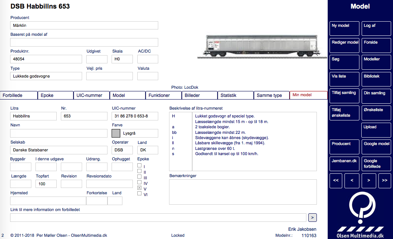
Task: Switch to the Min model tab
Action: [309, 95]
